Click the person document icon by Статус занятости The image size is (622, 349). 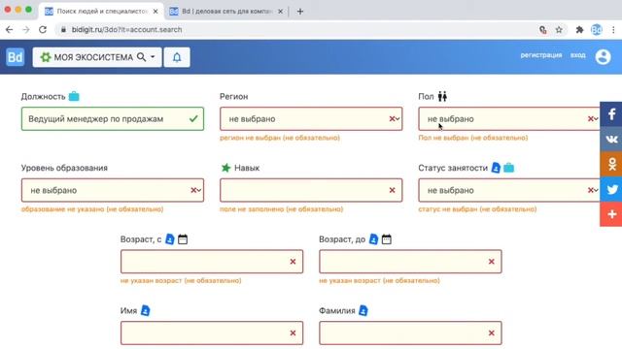(x=496, y=168)
